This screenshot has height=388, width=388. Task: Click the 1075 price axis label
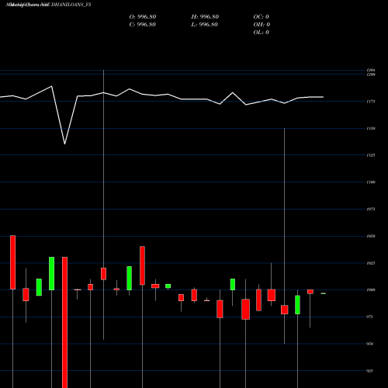(x=371, y=209)
